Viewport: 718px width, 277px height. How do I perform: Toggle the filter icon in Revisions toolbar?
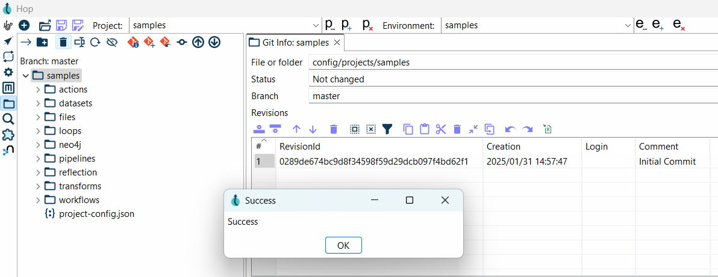pyautogui.click(x=387, y=129)
